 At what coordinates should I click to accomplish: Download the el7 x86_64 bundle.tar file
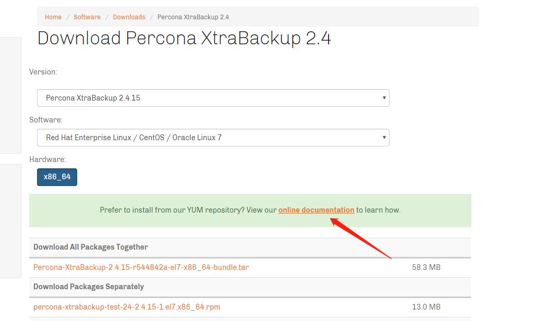[141, 267]
